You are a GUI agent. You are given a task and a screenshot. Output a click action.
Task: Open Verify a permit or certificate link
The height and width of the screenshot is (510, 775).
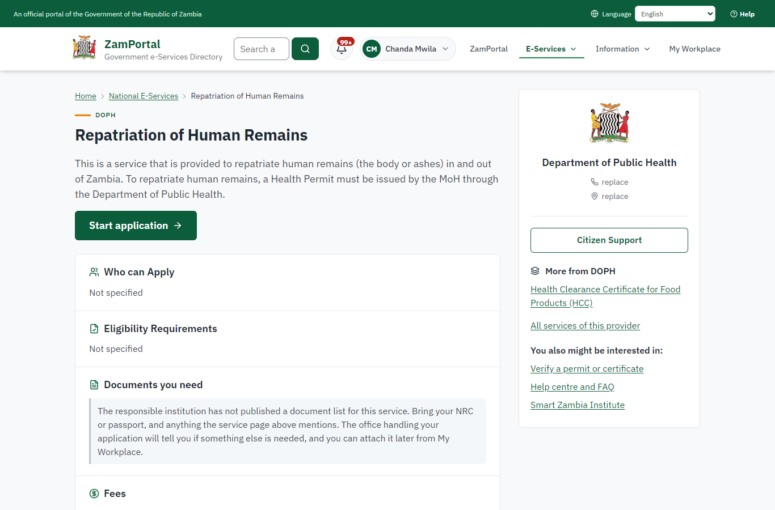(587, 368)
